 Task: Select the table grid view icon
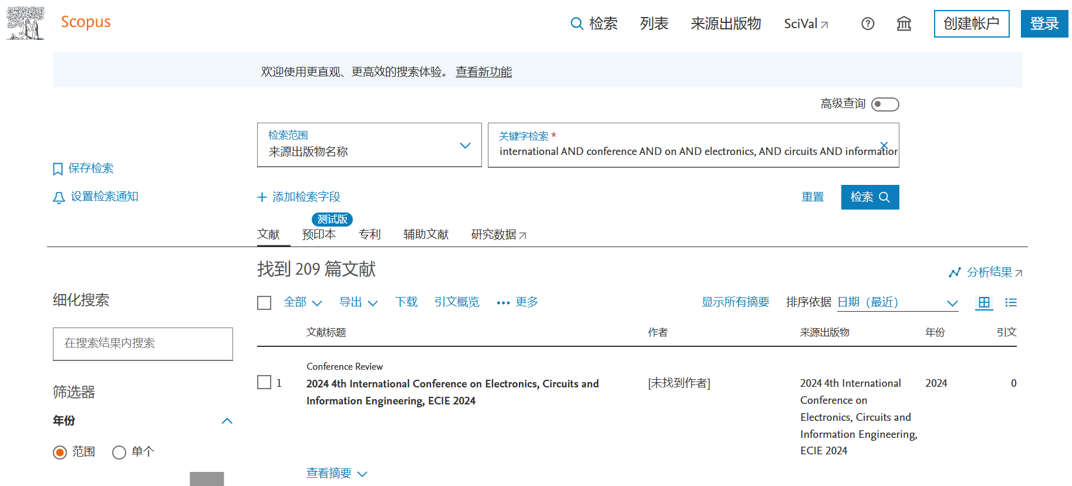tap(985, 303)
